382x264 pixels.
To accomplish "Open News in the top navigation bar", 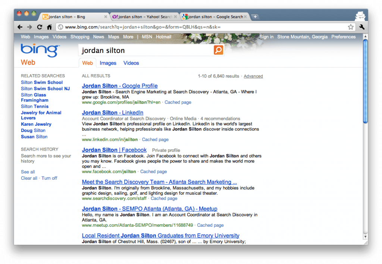I will tap(98, 37).
